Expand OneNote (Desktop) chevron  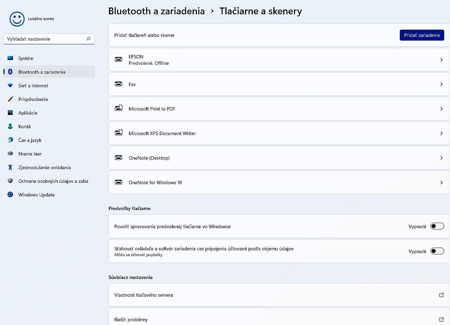coord(441,158)
